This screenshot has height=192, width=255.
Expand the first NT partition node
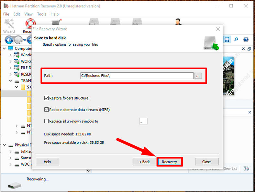tap(17, 126)
